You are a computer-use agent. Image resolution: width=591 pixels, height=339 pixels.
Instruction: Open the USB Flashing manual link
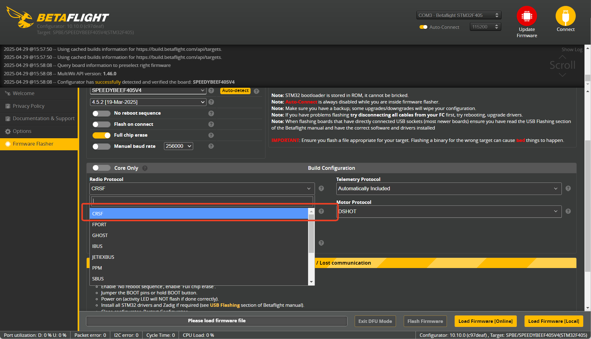[225, 305]
